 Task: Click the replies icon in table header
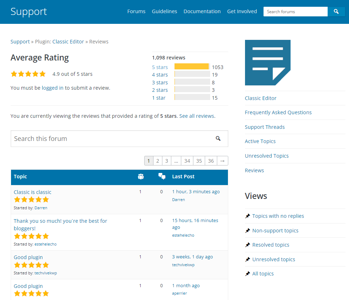click(162, 177)
